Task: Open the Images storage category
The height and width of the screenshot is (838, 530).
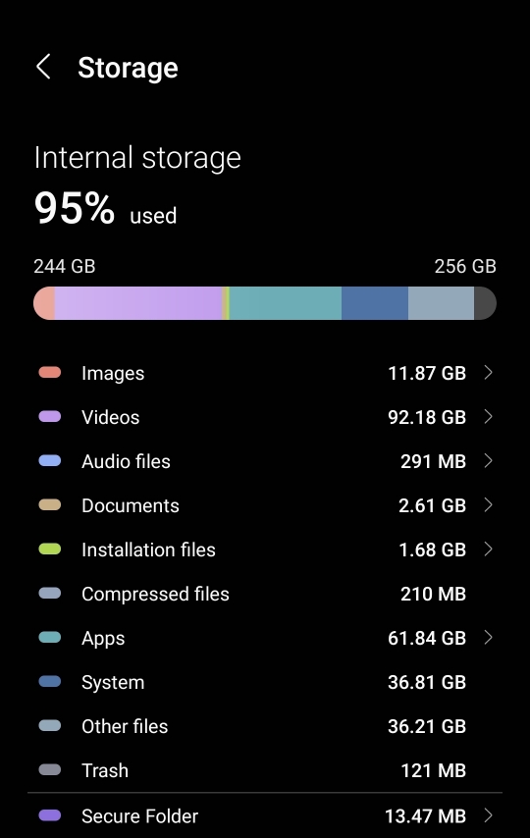Action: tap(265, 373)
